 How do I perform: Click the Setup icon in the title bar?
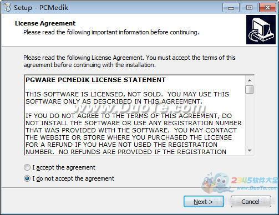click(x=7, y=8)
